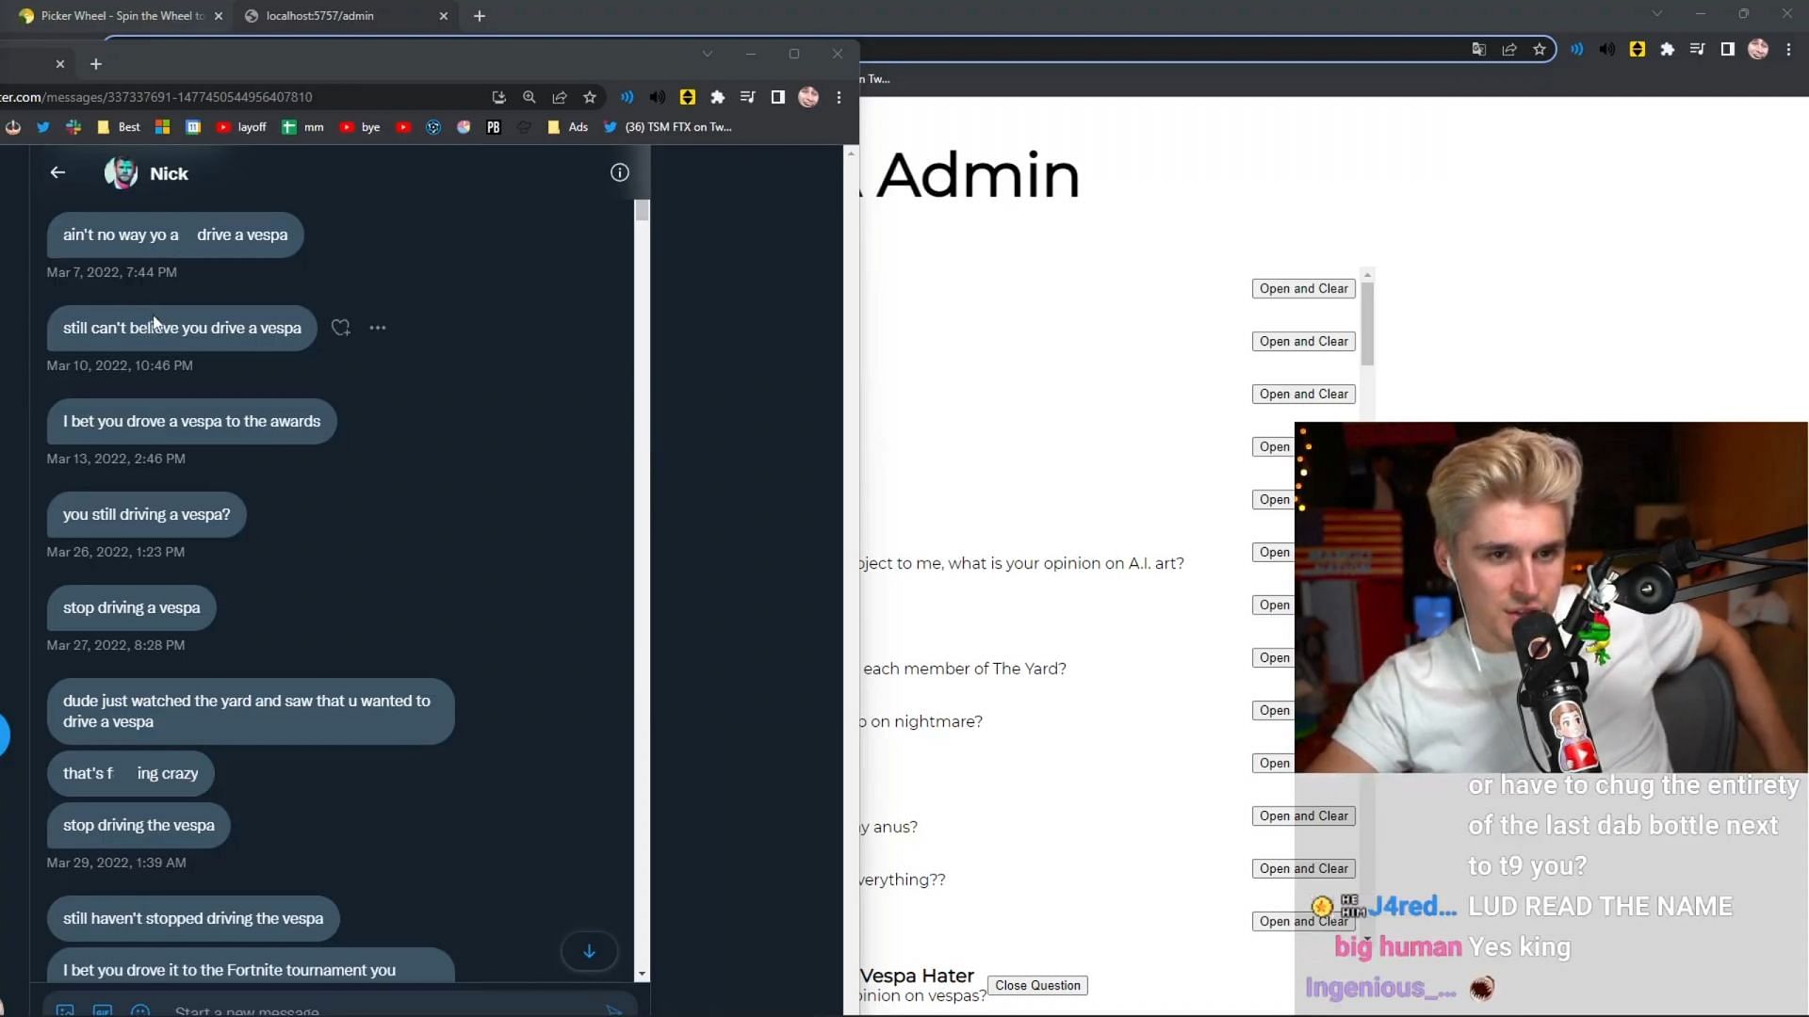Click the heart reaction icon

tap(340, 327)
